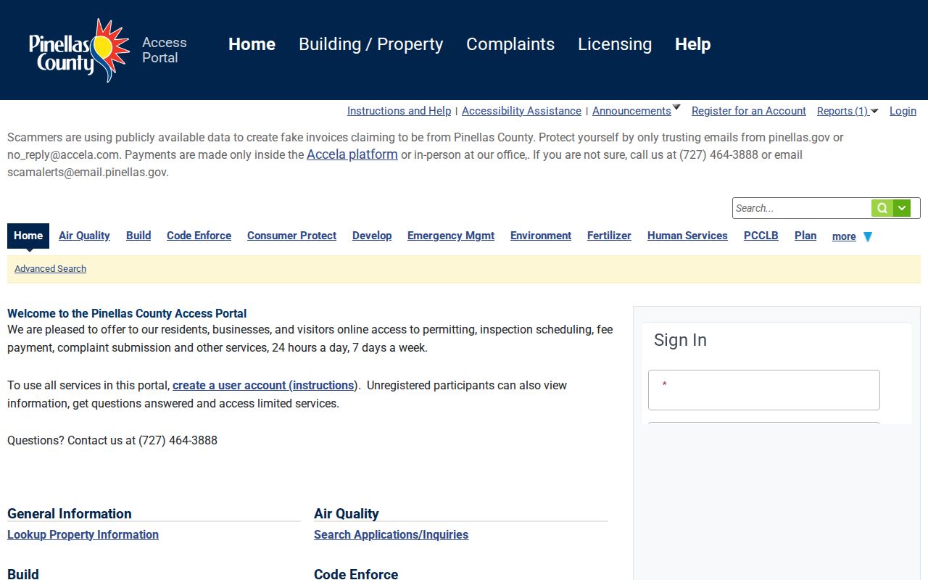Switch to the Fertilizer tab
The width and height of the screenshot is (928, 580).
click(x=609, y=236)
